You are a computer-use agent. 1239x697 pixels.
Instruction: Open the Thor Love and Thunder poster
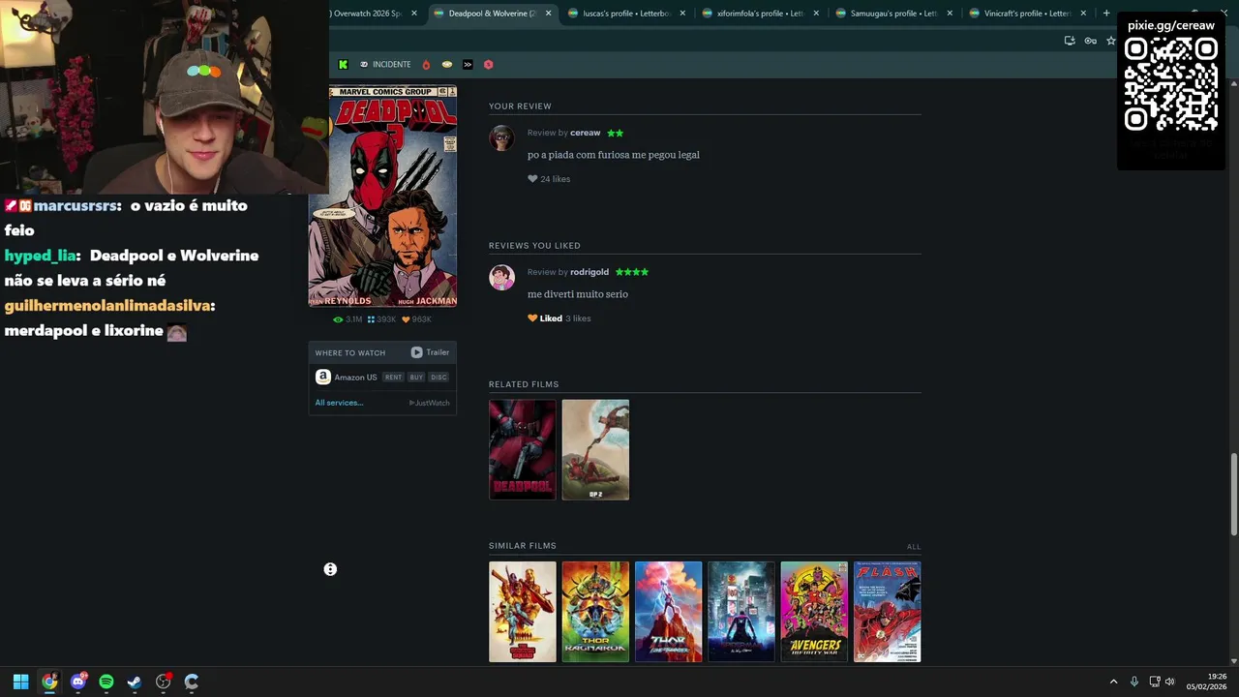668,612
